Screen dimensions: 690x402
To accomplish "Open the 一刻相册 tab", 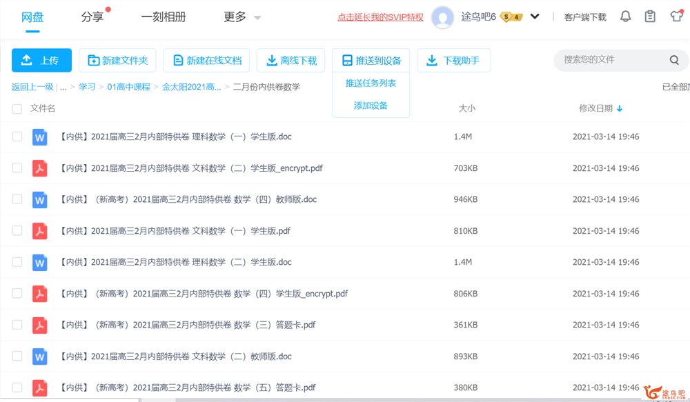I will (x=164, y=17).
